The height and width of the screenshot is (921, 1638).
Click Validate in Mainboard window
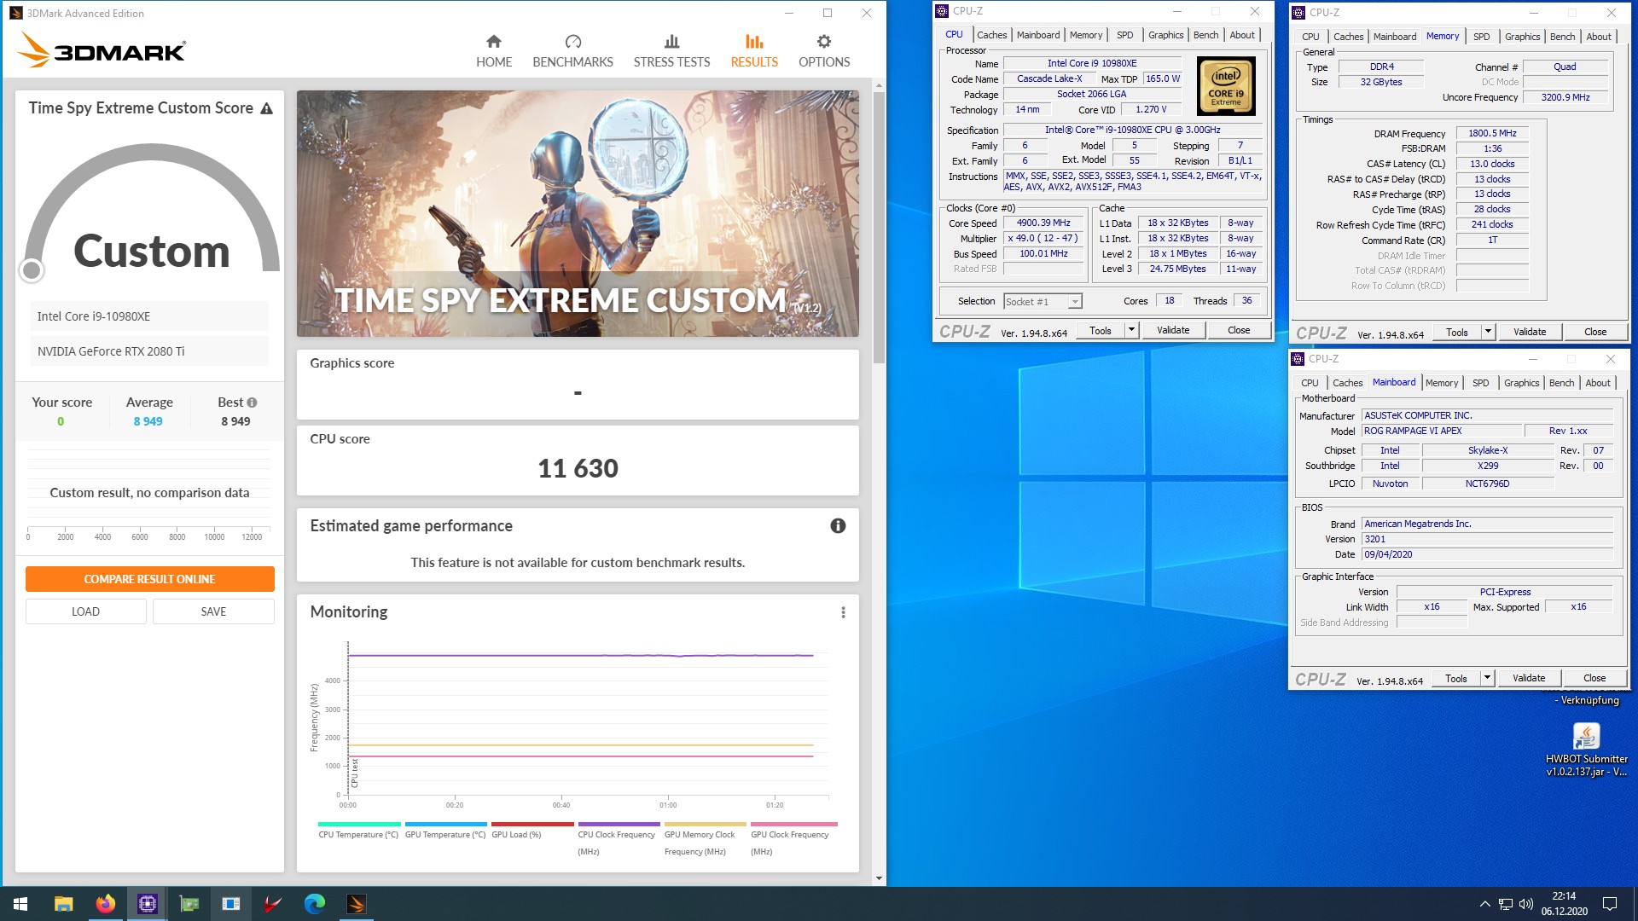click(1529, 678)
